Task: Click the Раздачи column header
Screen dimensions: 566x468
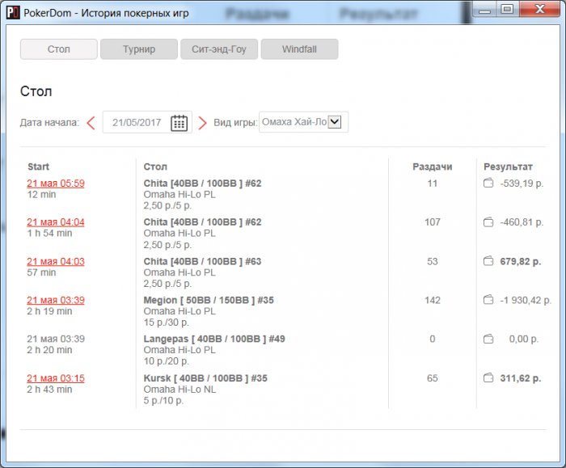Action: tap(433, 167)
